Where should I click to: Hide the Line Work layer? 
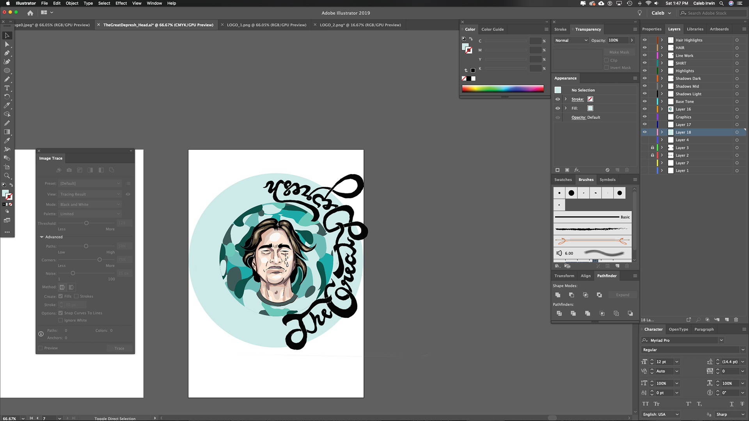coord(645,55)
